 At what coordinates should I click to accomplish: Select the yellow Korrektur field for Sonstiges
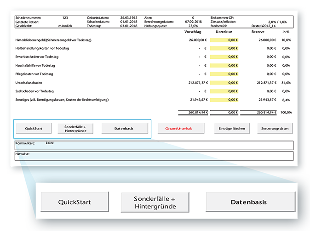pyautogui.click(x=226, y=99)
